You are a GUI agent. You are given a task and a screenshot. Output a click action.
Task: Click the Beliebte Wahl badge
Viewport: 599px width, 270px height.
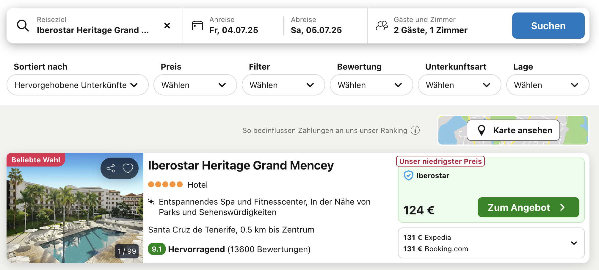36,160
